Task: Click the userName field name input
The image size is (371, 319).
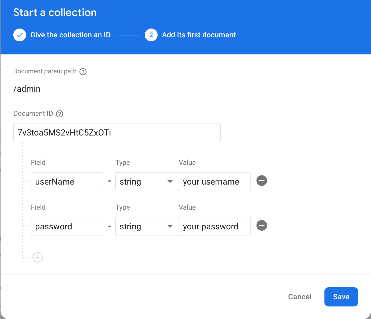Action: coord(67,182)
